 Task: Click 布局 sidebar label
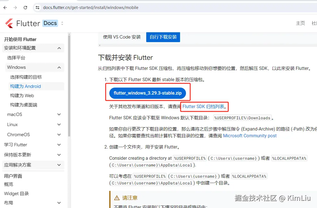pyautogui.click(x=8, y=203)
